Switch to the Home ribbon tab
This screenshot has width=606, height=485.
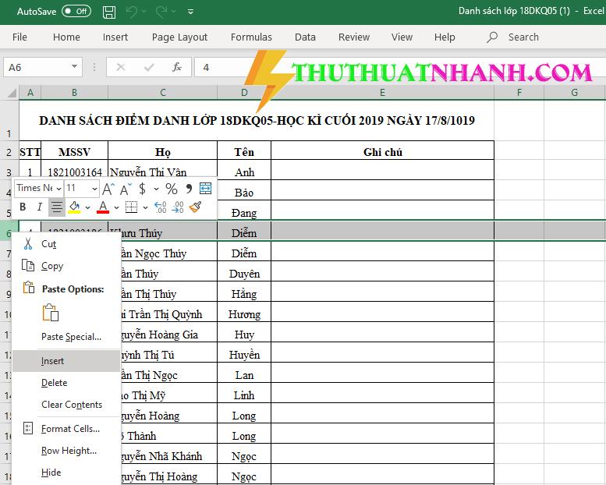66,37
